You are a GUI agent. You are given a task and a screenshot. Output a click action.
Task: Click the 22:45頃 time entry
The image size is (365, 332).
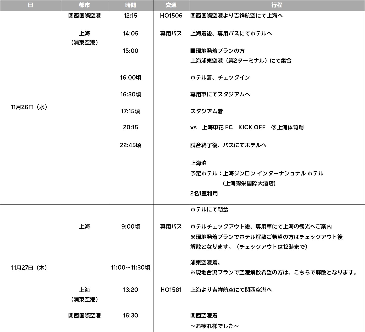pyautogui.click(x=130, y=145)
